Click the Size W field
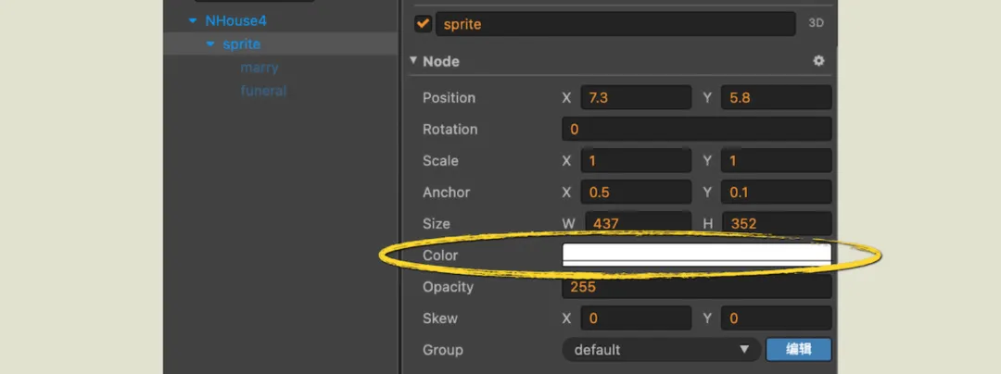The height and width of the screenshot is (374, 1001). coord(636,224)
